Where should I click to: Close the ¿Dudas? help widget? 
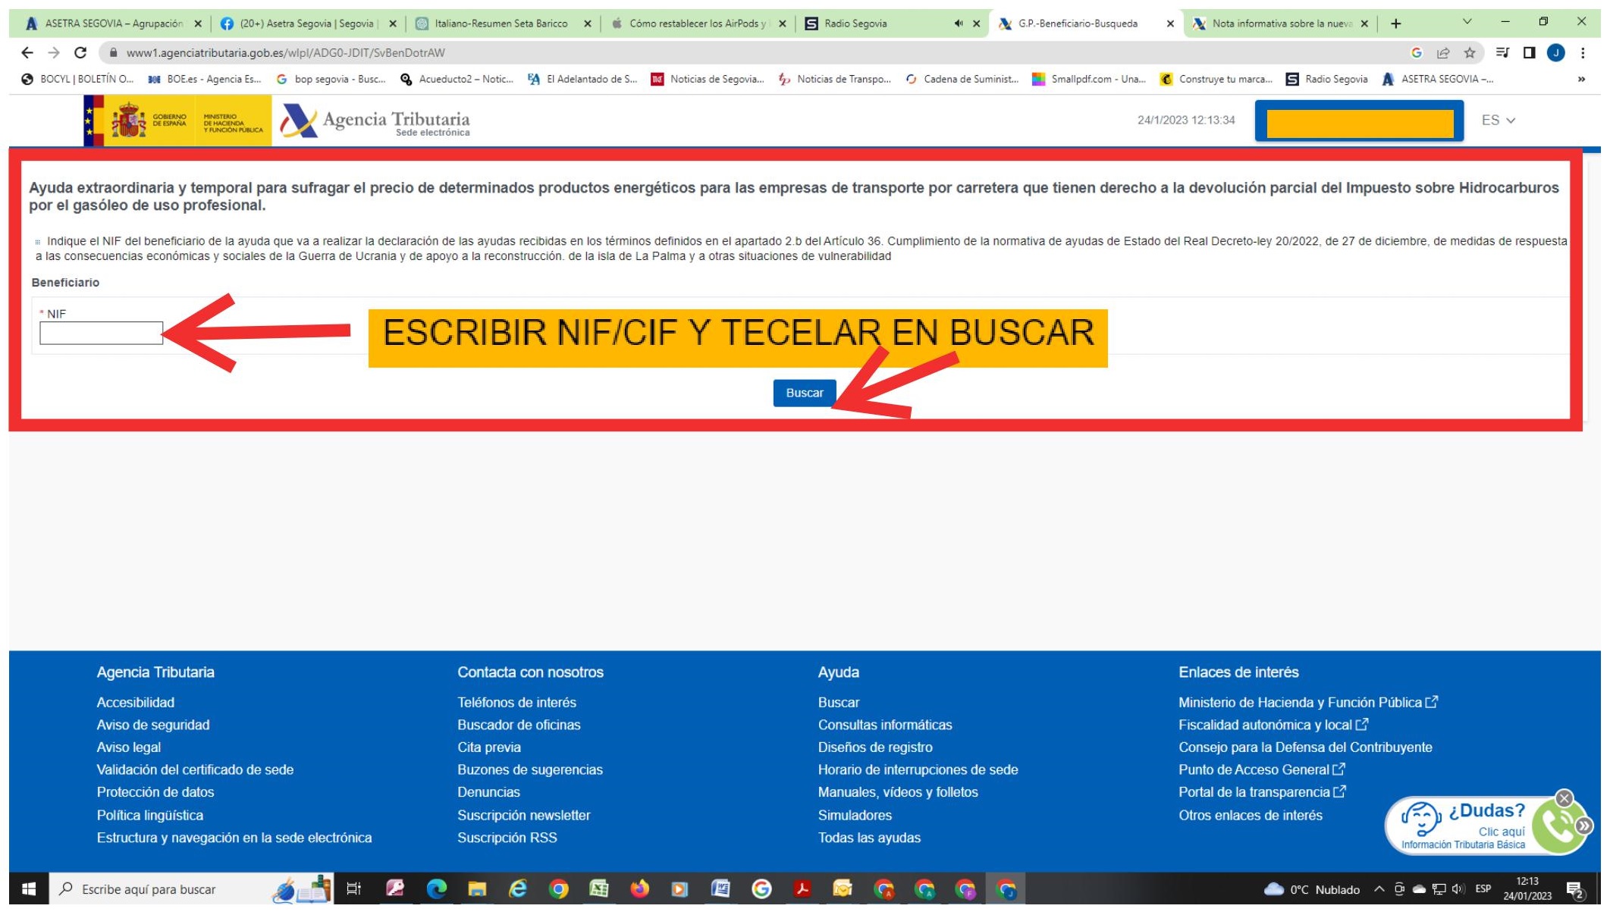pyautogui.click(x=1564, y=798)
